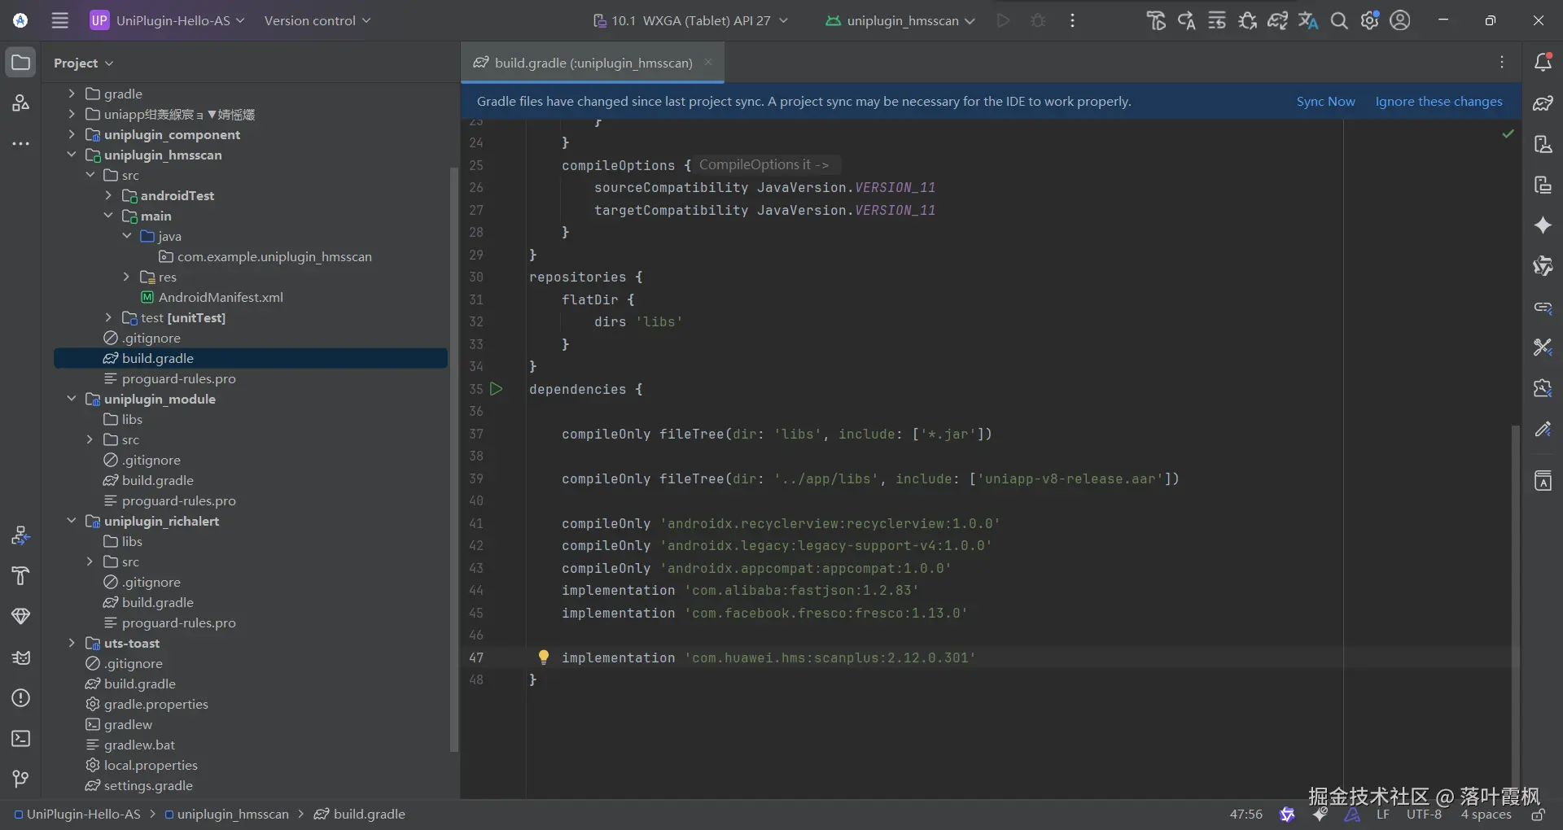The height and width of the screenshot is (830, 1563).
Task: Open the main hamburger menu
Action: 60,20
